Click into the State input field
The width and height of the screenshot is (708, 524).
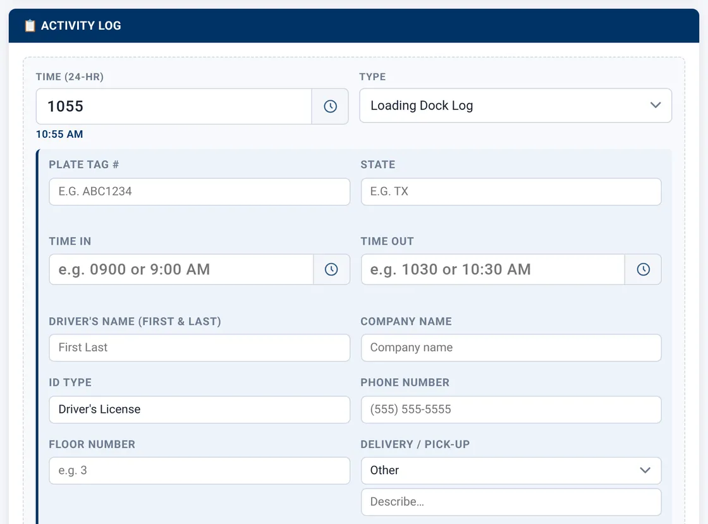pos(511,192)
